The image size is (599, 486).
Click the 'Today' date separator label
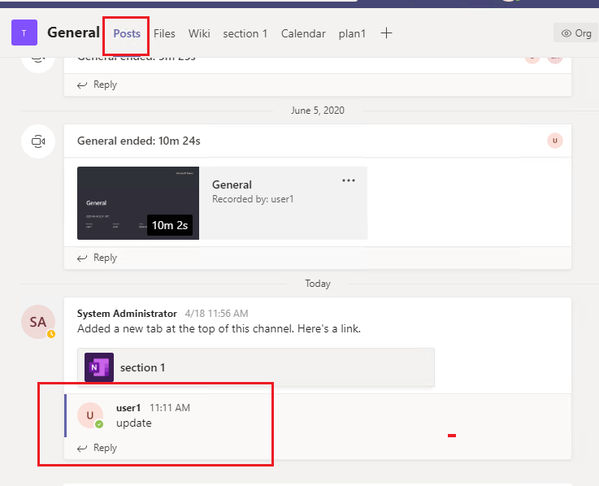(318, 284)
